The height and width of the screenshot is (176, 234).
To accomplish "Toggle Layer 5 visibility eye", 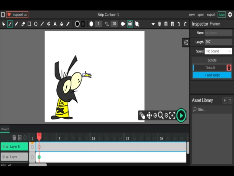I will tap(3, 146).
